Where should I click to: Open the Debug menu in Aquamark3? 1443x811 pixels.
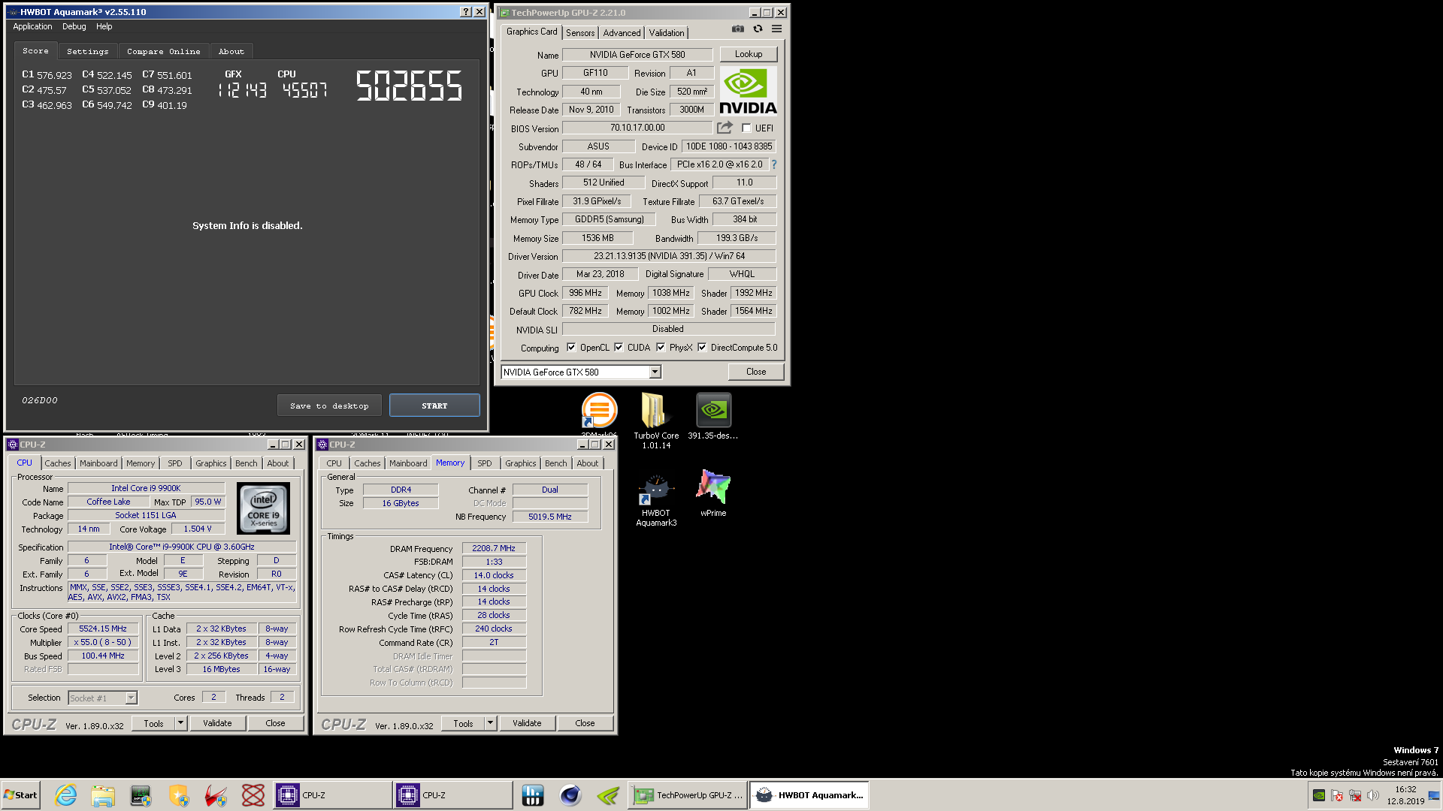[x=74, y=26]
